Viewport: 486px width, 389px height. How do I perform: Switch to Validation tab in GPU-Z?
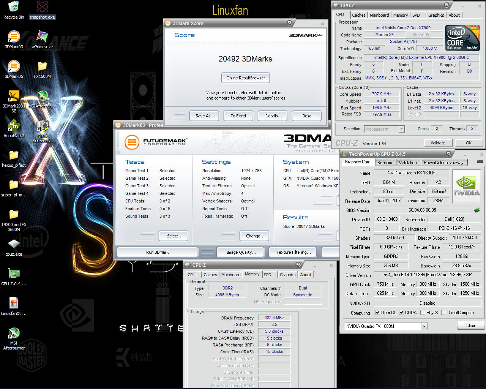(x=408, y=162)
